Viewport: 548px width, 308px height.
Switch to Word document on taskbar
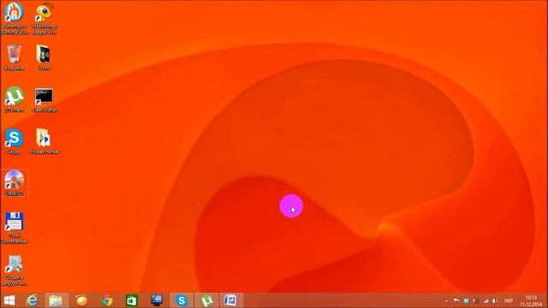click(x=231, y=300)
